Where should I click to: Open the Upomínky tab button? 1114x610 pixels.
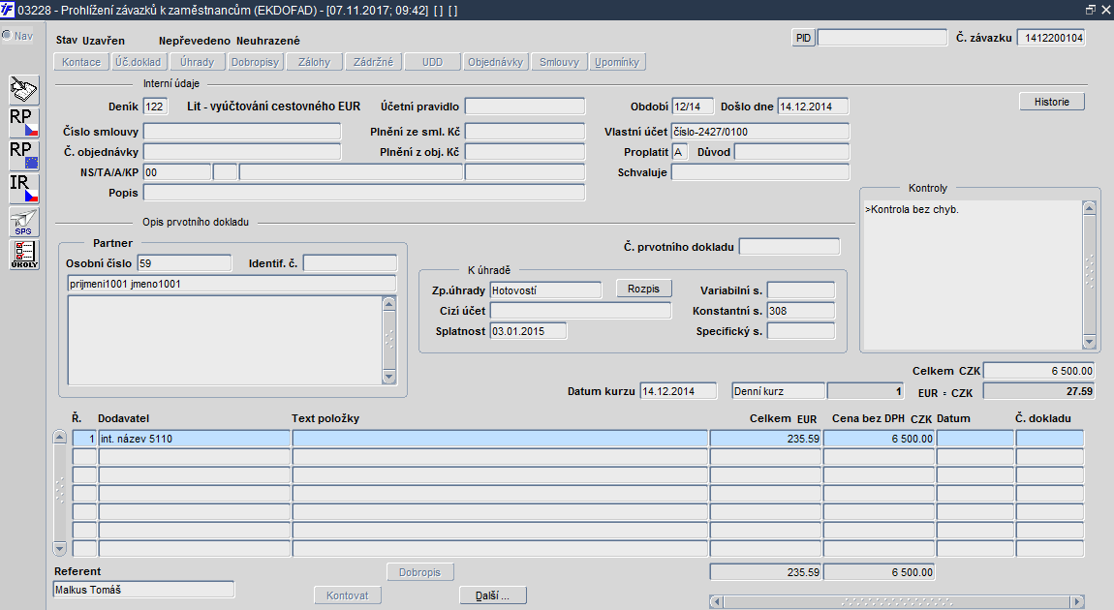click(617, 62)
